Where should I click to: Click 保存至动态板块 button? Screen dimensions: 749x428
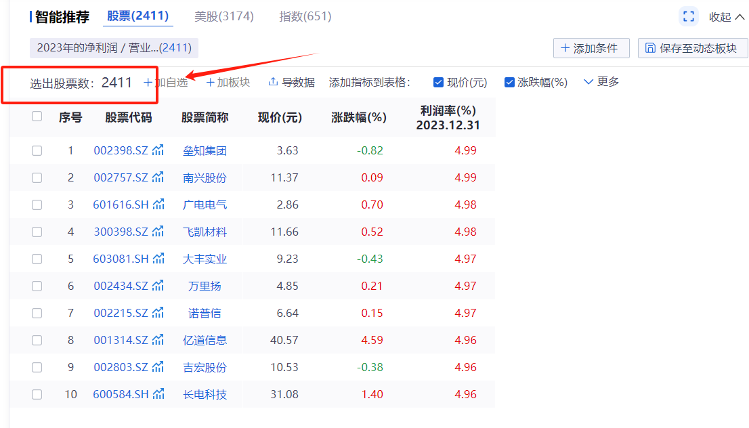pyautogui.click(x=692, y=48)
